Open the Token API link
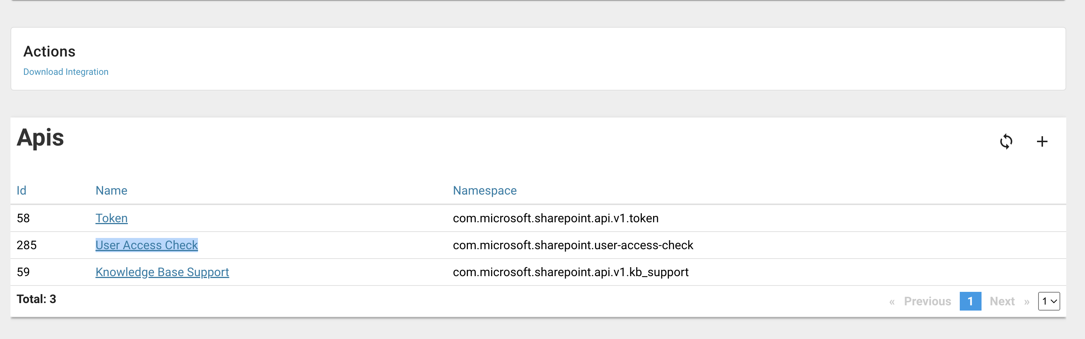Image resolution: width=1085 pixels, height=339 pixels. click(x=112, y=218)
